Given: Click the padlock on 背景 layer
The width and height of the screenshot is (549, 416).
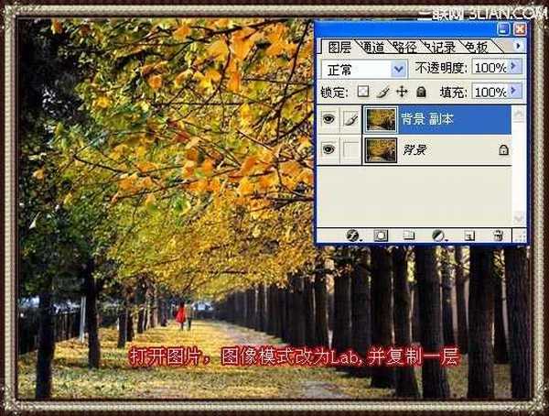Looking at the screenshot, I should pyautogui.click(x=503, y=150).
